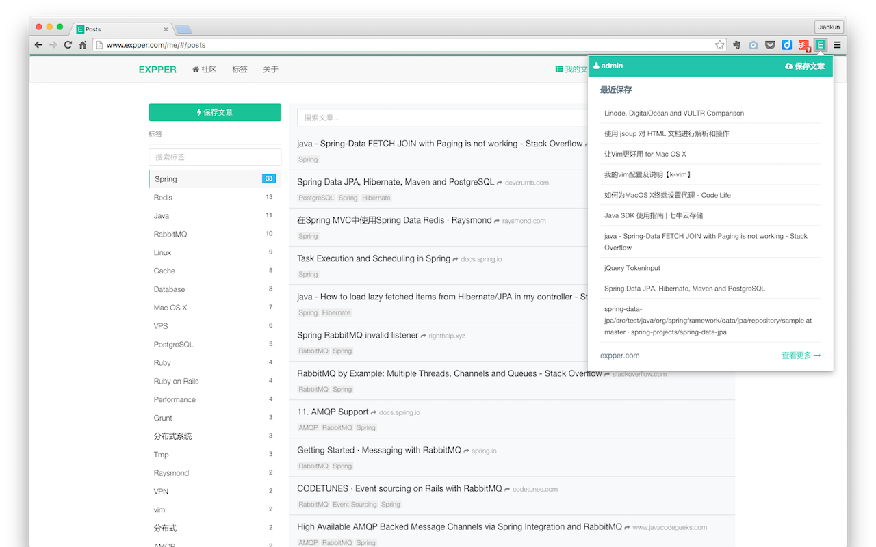Viewport: 876px width, 547px height.
Task: Bookmark this page with the star icon
Action: pyautogui.click(x=719, y=45)
